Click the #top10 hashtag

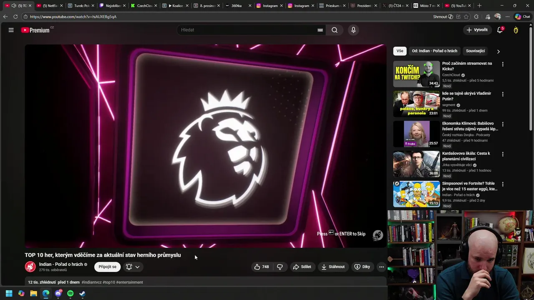109,282
